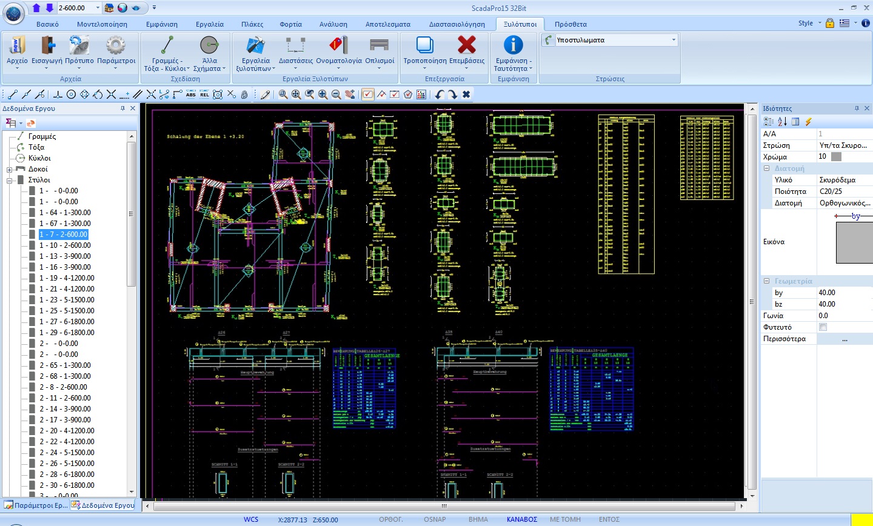The height and width of the screenshot is (526, 873).
Task: Click the Χρώμα grey color swatch
Action: (836, 157)
